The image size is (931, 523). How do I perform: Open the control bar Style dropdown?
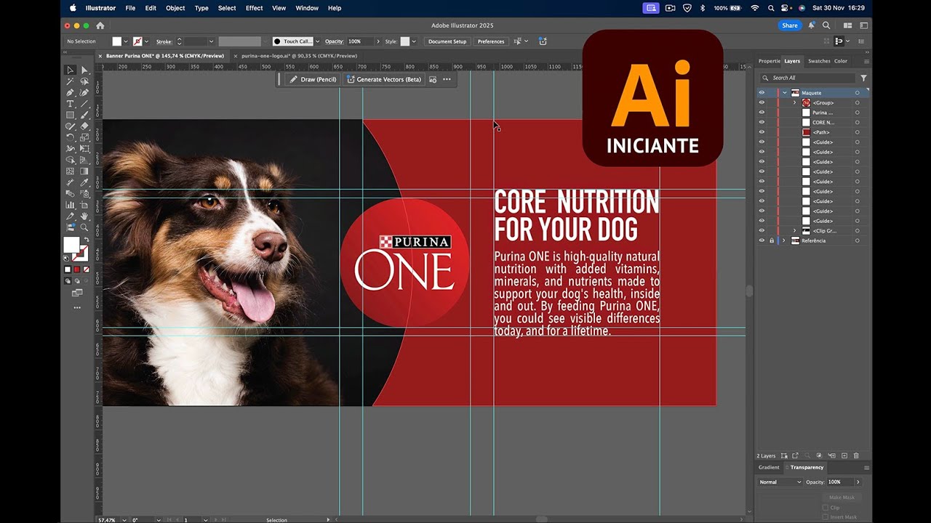tap(414, 41)
